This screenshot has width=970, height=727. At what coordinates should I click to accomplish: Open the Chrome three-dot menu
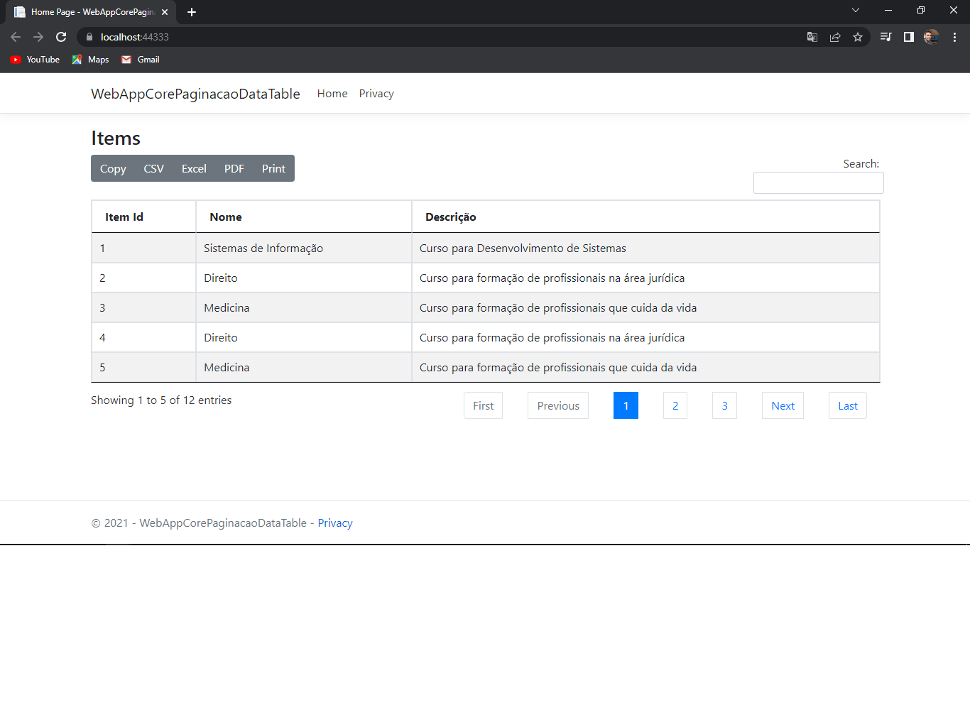pyautogui.click(x=954, y=37)
